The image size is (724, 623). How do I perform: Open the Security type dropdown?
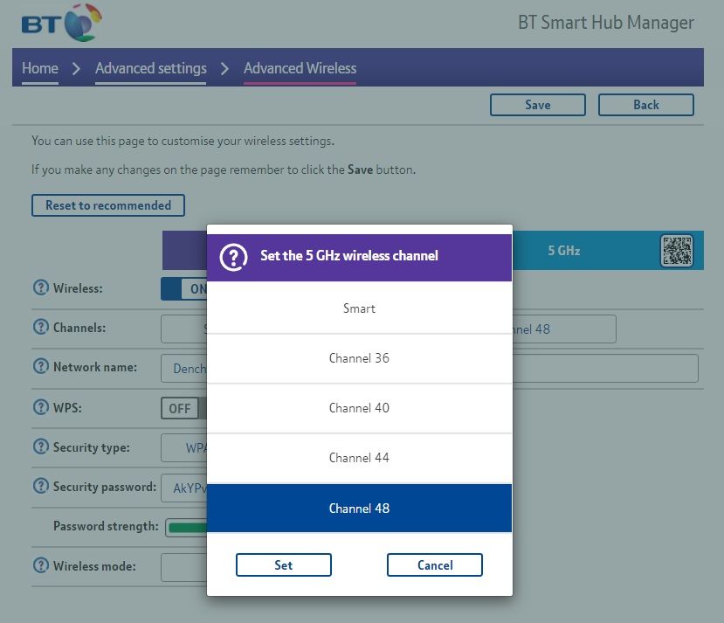(183, 447)
